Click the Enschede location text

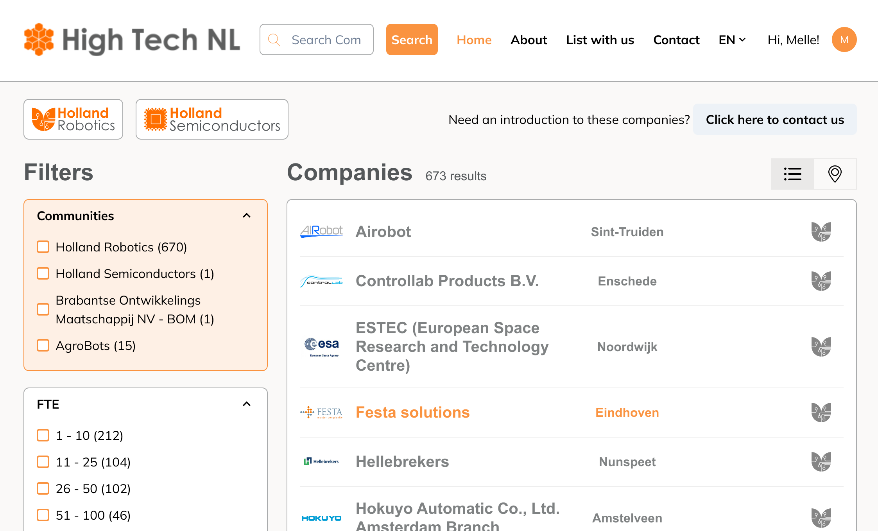pyautogui.click(x=627, y=281)
